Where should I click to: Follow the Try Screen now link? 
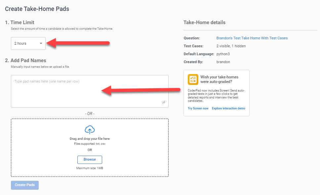point(198,108)
